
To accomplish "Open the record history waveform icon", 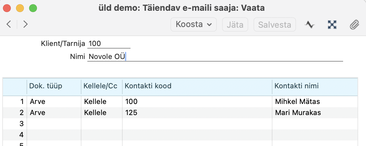I will (x=309, y=25).
